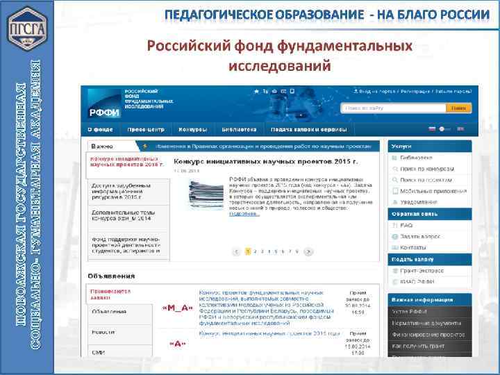Click the FAQ icon
Image resolution: width=500 pixels, height=375 pixels.
tap(394, 226)
